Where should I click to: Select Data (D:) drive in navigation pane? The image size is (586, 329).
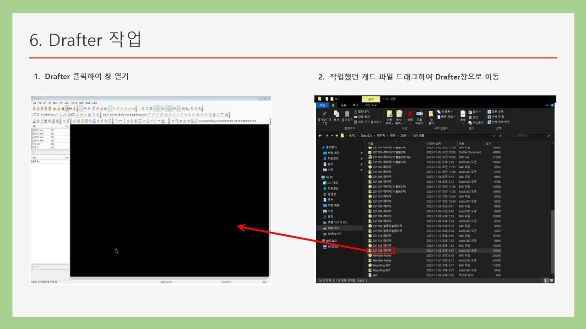[333, 228]
